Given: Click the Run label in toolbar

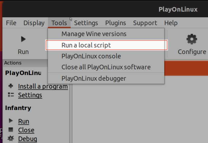Looking at the screenshot, I should tap(23, 52).
